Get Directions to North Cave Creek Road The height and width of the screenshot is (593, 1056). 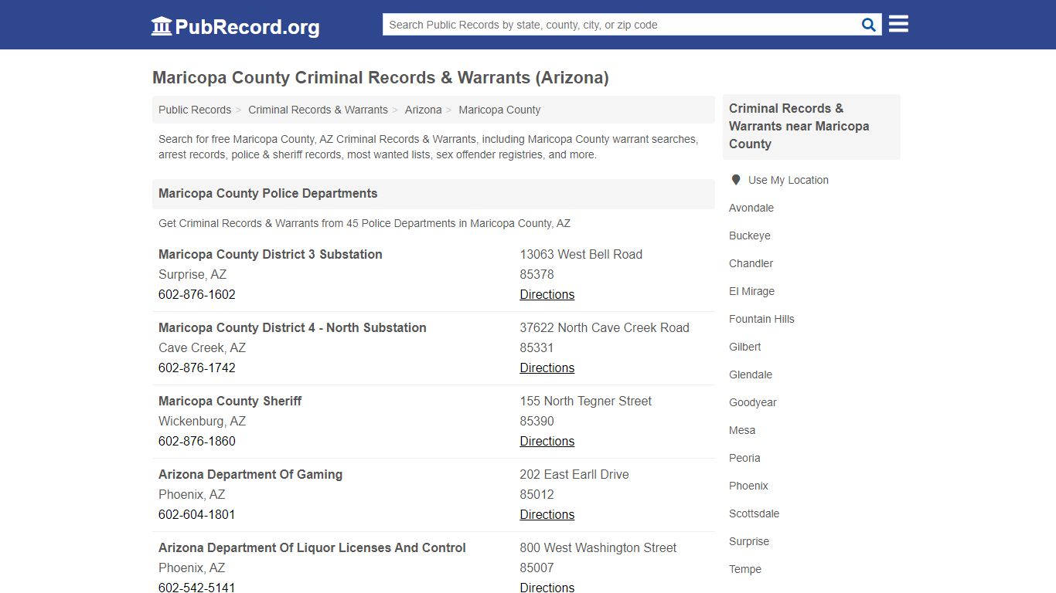click(x=547, y=368)
